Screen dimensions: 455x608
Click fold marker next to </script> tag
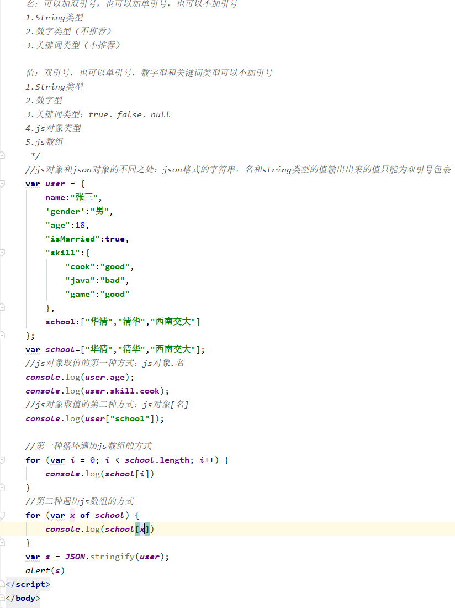pyautogui.click(x=2, y=584)
